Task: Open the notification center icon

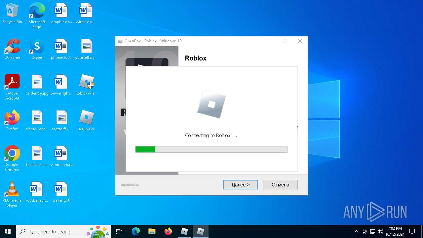Action: [412, 231]
